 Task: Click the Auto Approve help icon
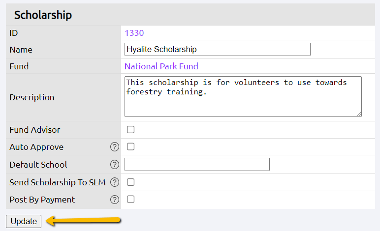(115, 147)
